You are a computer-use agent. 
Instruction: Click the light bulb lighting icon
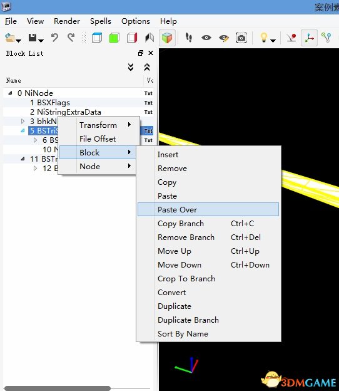263,38
